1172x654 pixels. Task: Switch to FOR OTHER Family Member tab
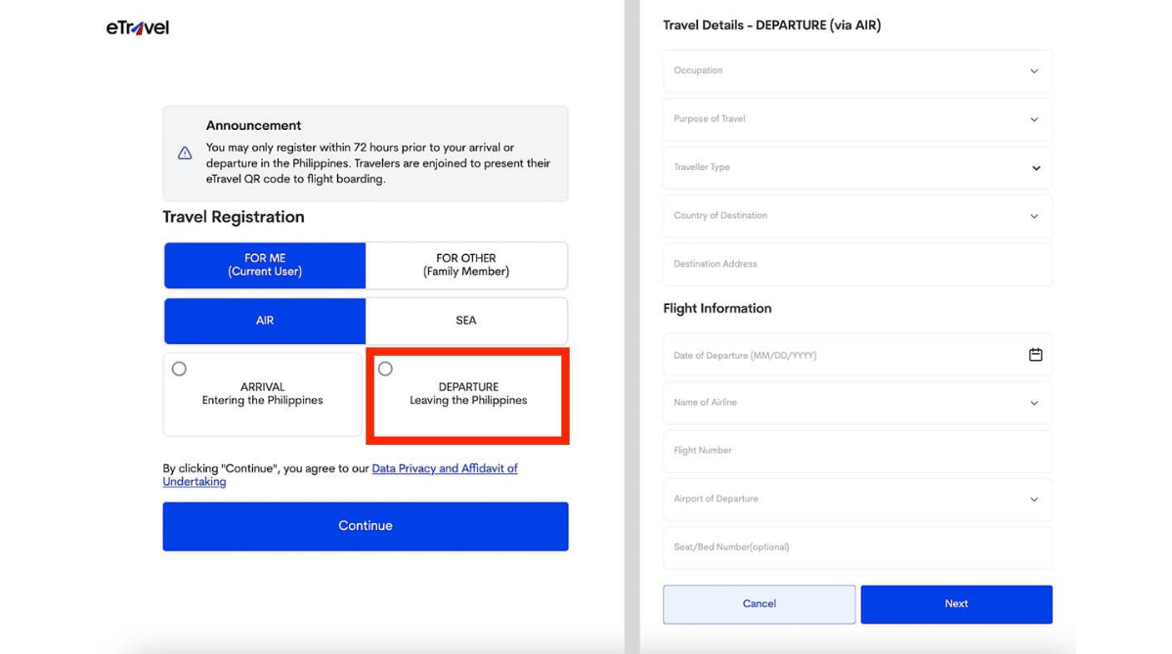coord(465,265)
